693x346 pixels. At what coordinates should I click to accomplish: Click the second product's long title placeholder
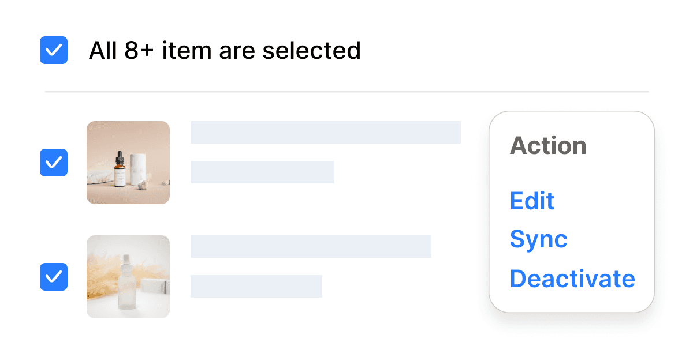[x=311, y=246]
